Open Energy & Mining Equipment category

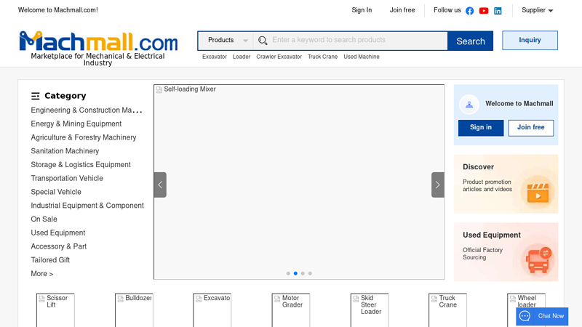76,124
